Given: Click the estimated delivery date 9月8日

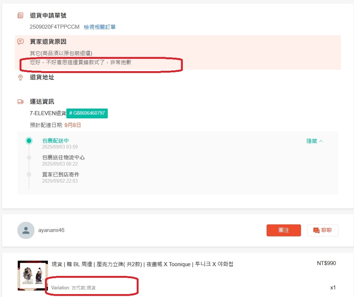Looking at the screenshot, I should (73, 125).
